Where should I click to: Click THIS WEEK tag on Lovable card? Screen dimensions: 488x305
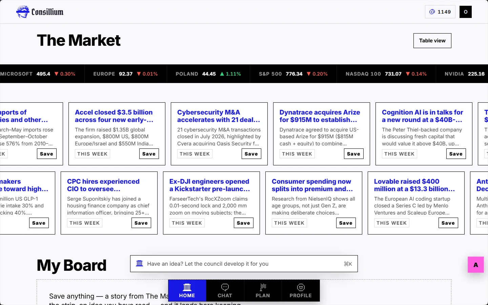(391, 223)
